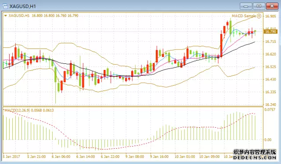
Task: Click the 9 Jan 16:00 time label
Action: (159, 157)
